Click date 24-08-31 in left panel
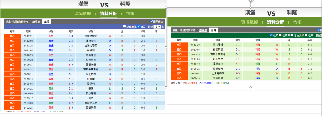The height and width of the screenshot is (116, 322). 28,69
